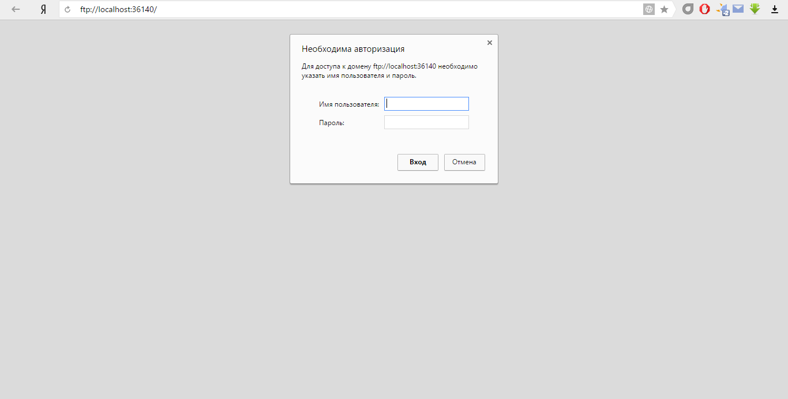Open the weather extension showing -2
This screenshot has width=788, height=399.
[x=722, y=10]
